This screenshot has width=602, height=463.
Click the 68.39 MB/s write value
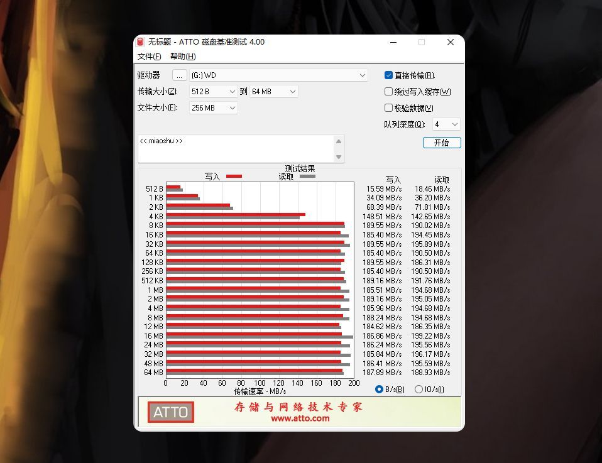[384, 207]
